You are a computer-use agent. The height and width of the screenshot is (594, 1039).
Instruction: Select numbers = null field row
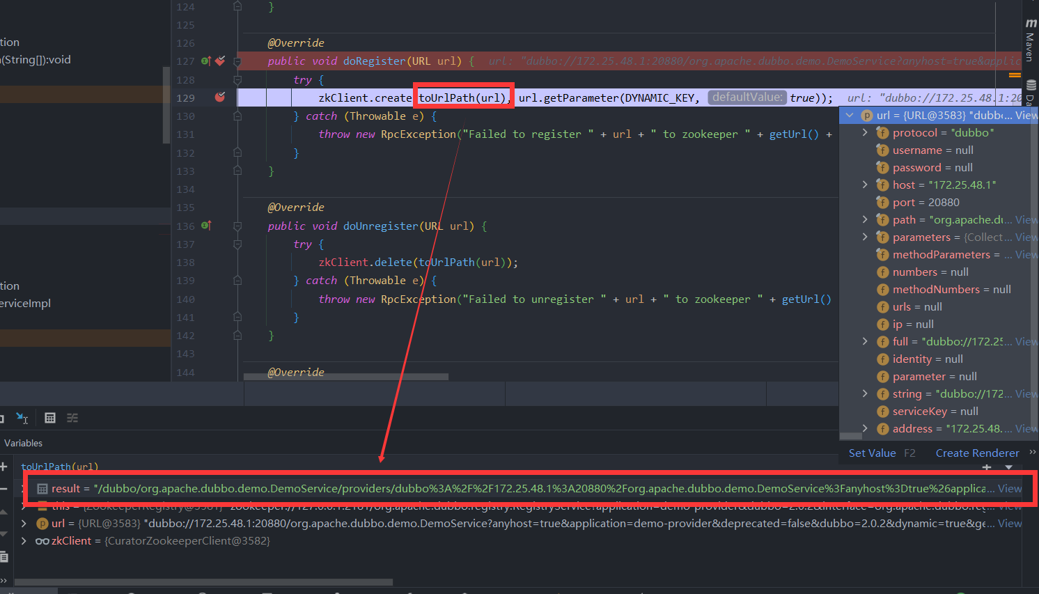[939, 272]
